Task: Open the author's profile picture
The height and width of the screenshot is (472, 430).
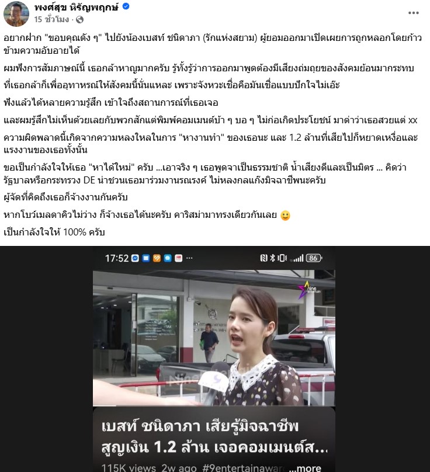Action: (x=16, y=14)
